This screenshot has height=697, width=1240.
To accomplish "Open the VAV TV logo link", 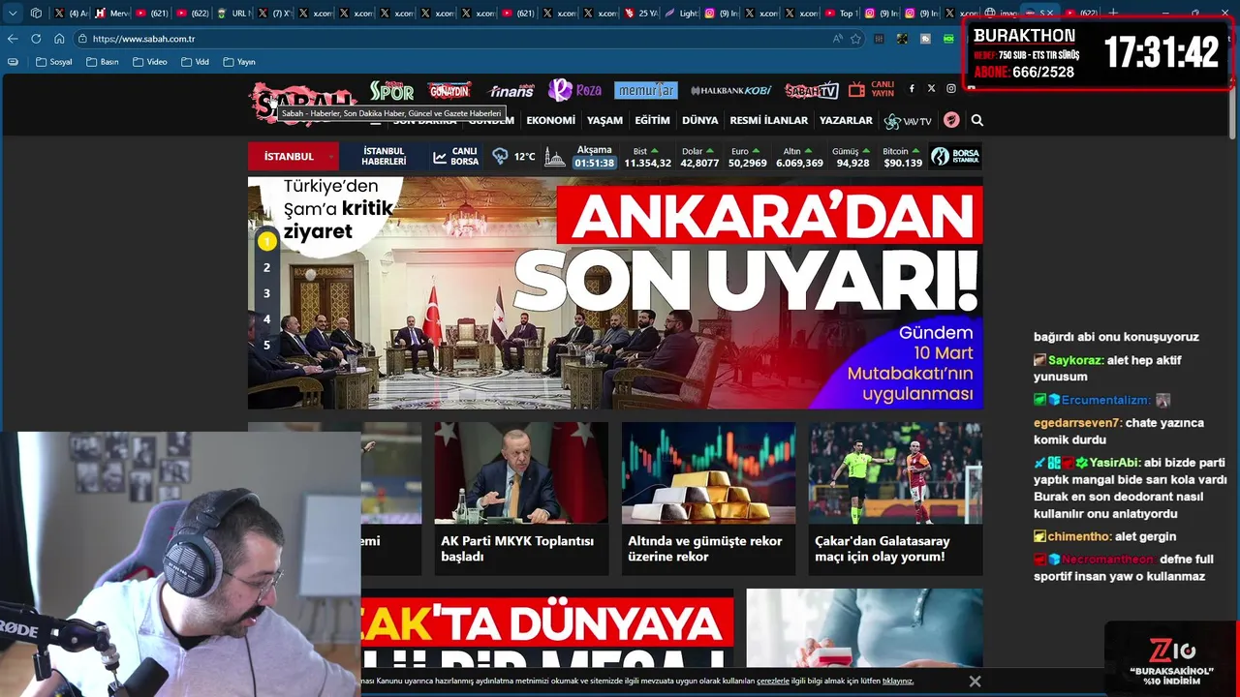I will [908, 121].
